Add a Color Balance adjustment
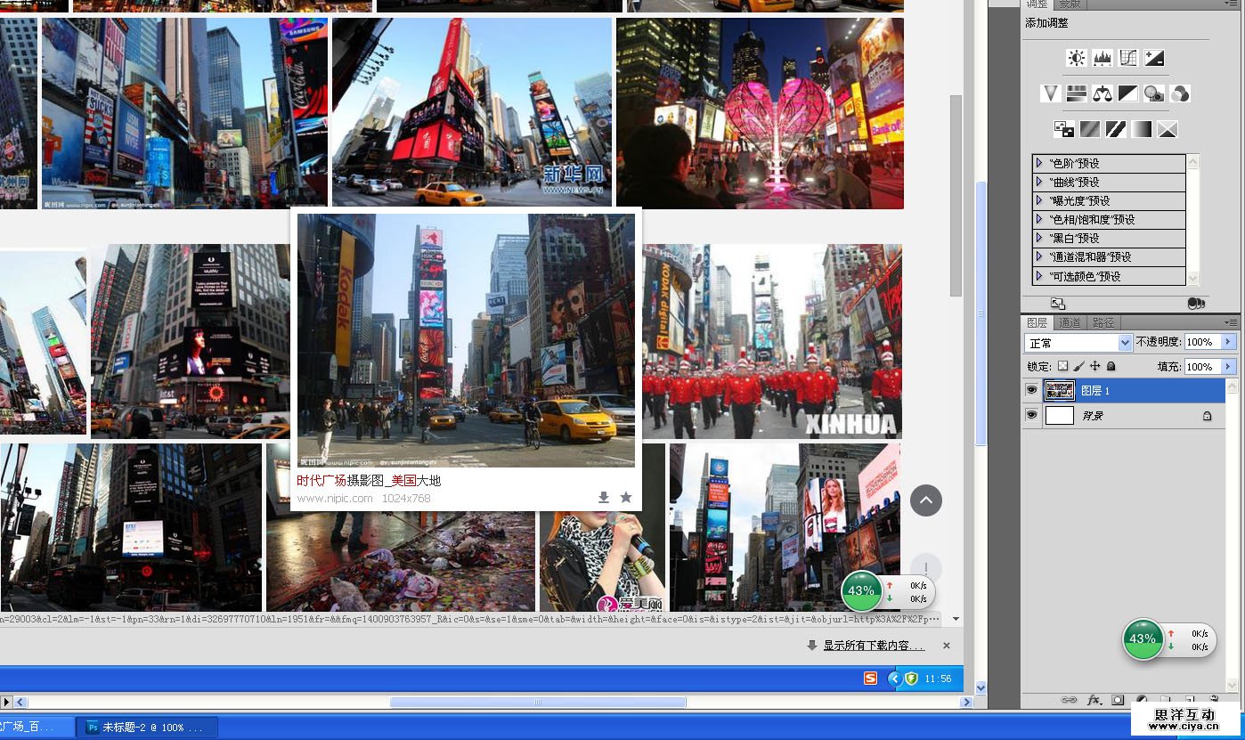 pyautogui.click(x=1103, y=94)
